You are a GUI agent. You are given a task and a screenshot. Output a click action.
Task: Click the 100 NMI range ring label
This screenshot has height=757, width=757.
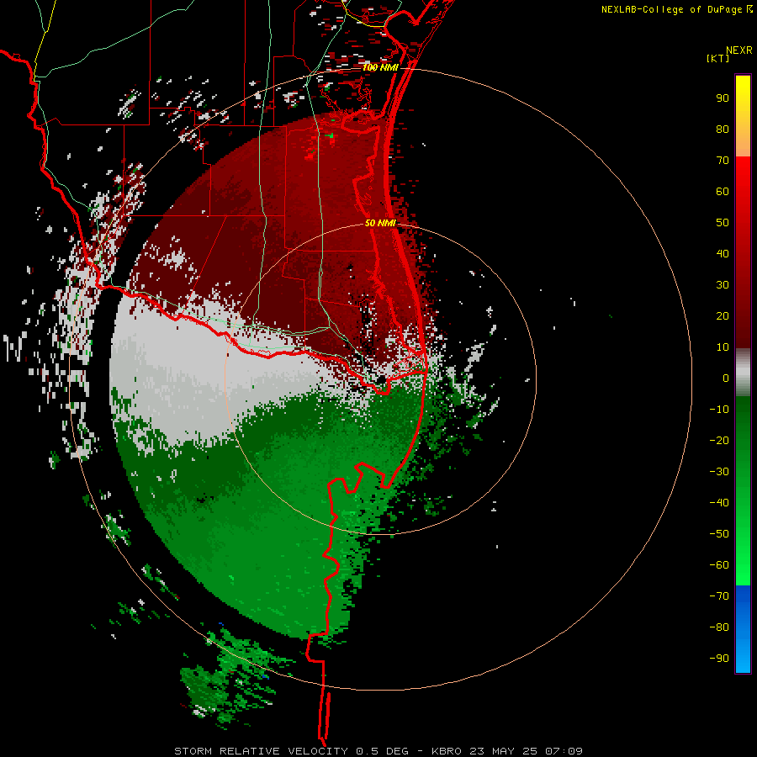pyautogui.click(x=380, y=67)
